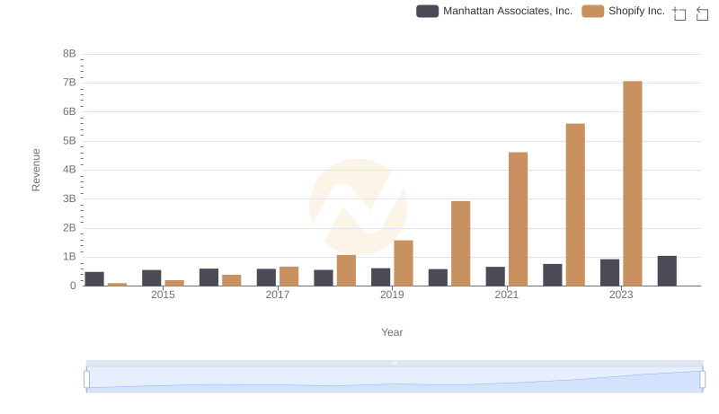Click Manhattan Associates' 2014 revenue bar

(94, 279)
